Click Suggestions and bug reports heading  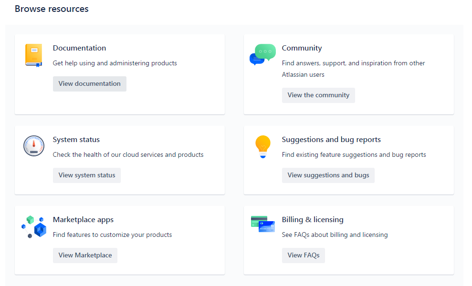331,140
